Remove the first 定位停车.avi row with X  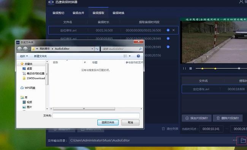tap(173, 30)
